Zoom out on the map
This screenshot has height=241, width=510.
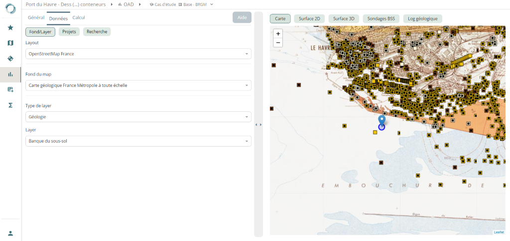(x=278, y=43)
